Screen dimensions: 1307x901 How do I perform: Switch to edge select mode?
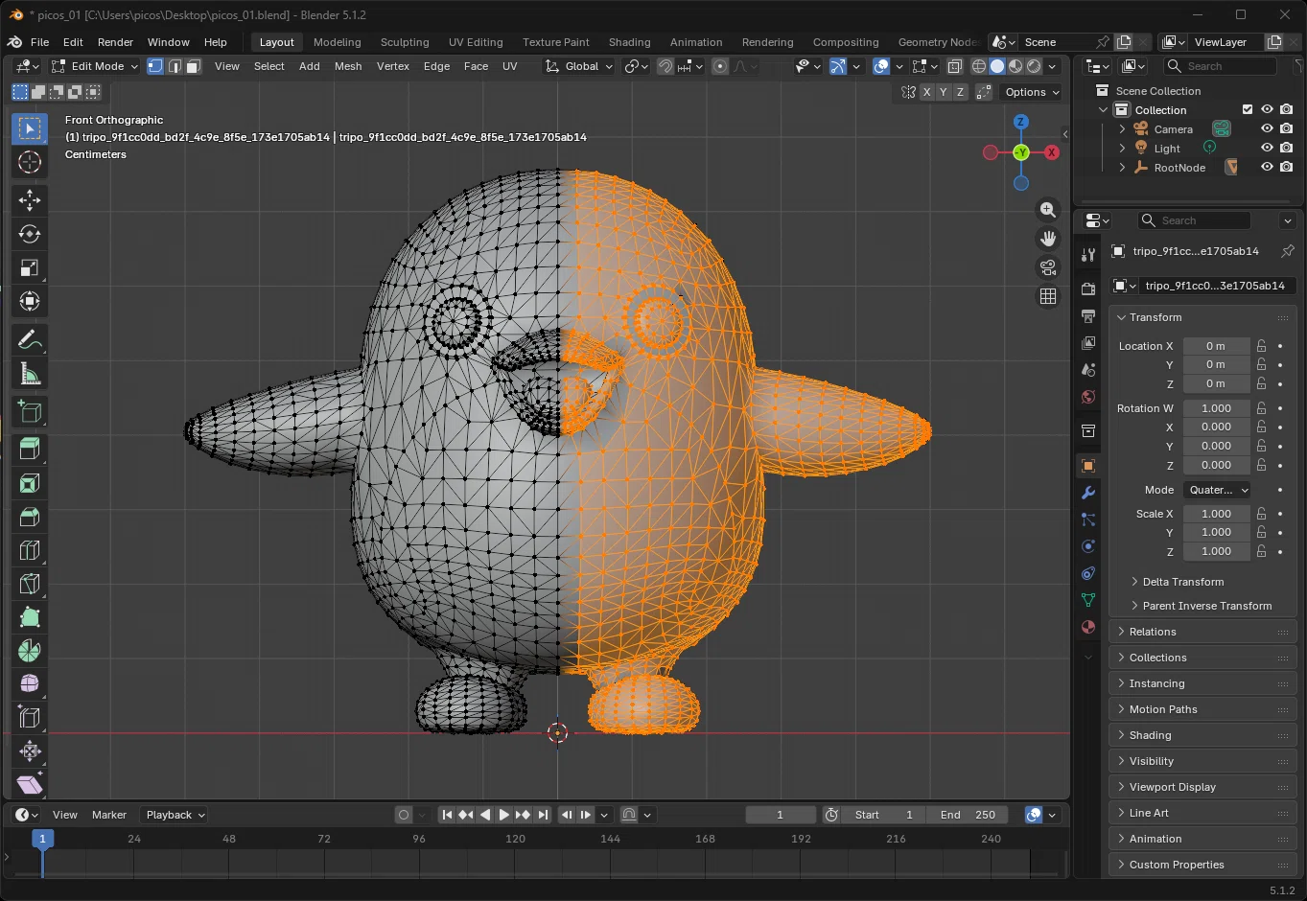(175, 66)
